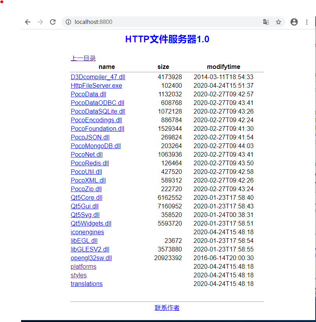Open the 上一目录 link
The image size is (316, 322).
(83, 58)
